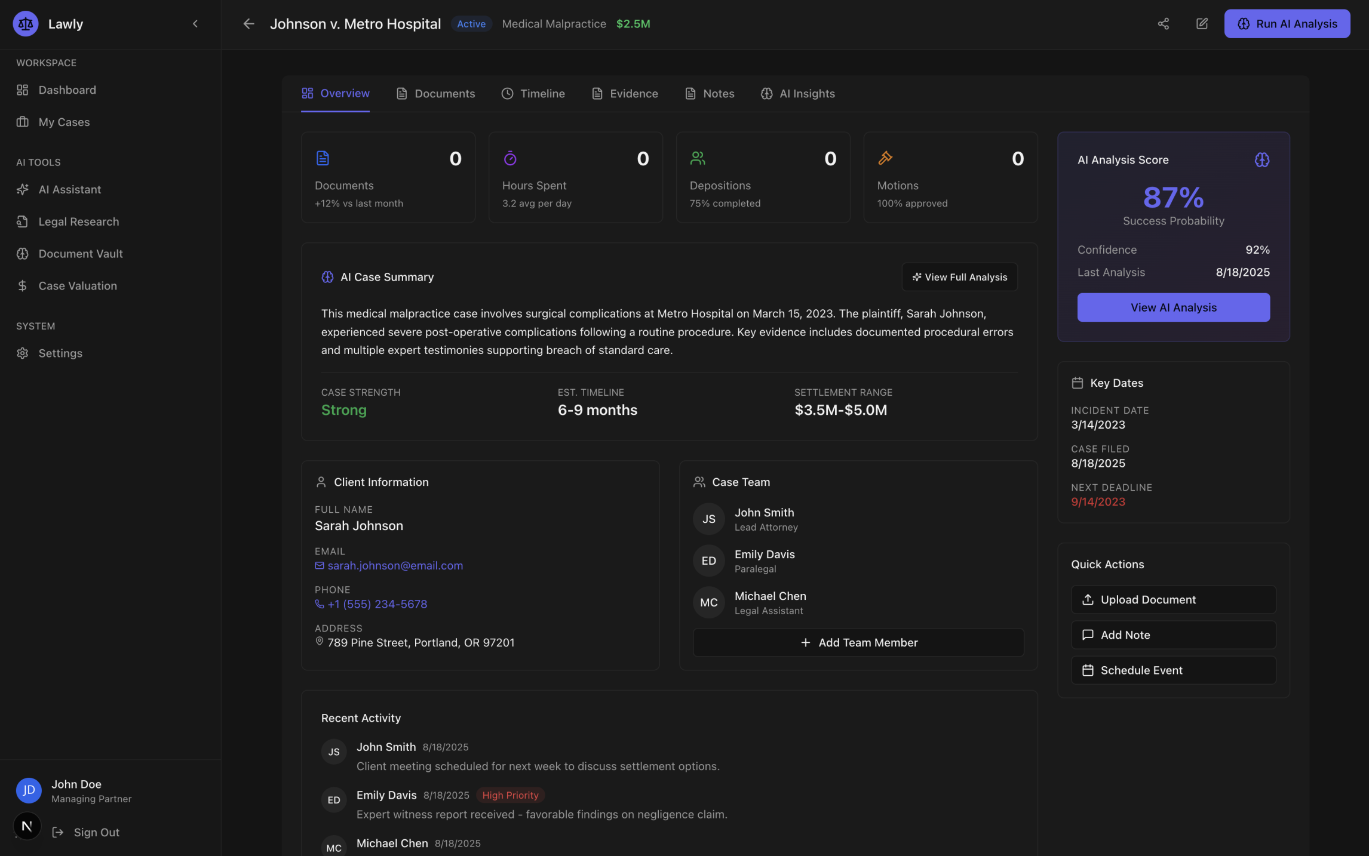Image resolution: width=1369 pixels, height=856 pixels.
Task: Open Settings from the sidebar
Action: [x=60, y=353]
